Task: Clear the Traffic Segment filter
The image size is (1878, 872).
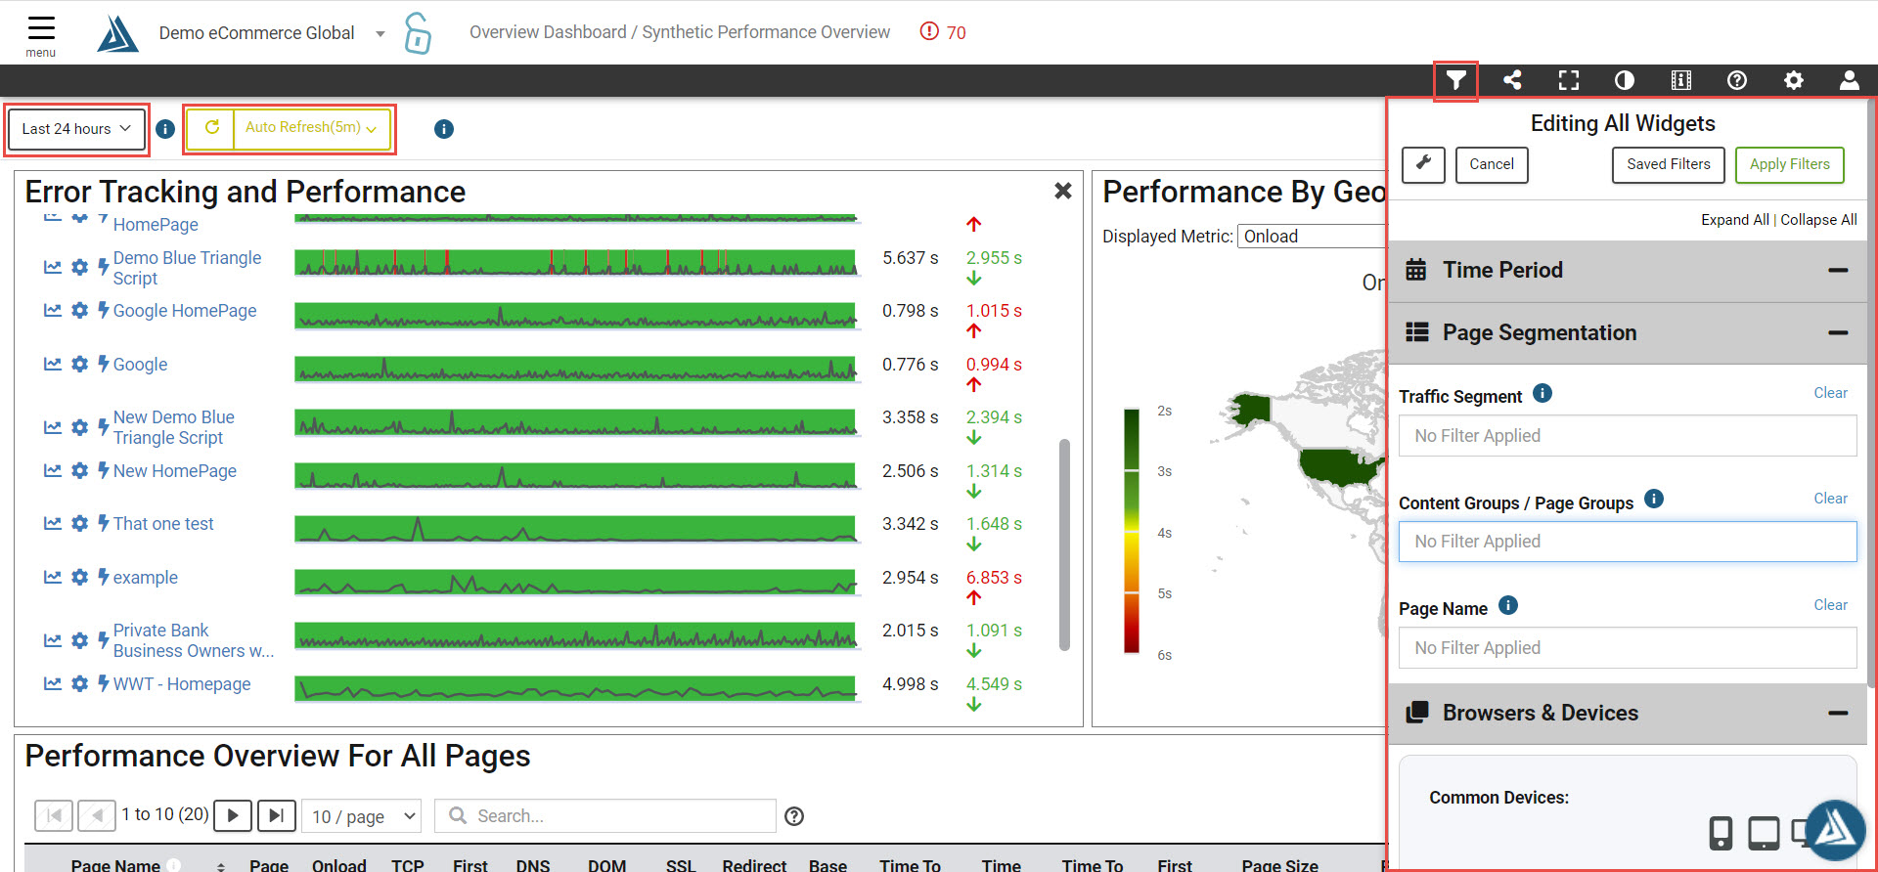Action: pos(1830,393)
